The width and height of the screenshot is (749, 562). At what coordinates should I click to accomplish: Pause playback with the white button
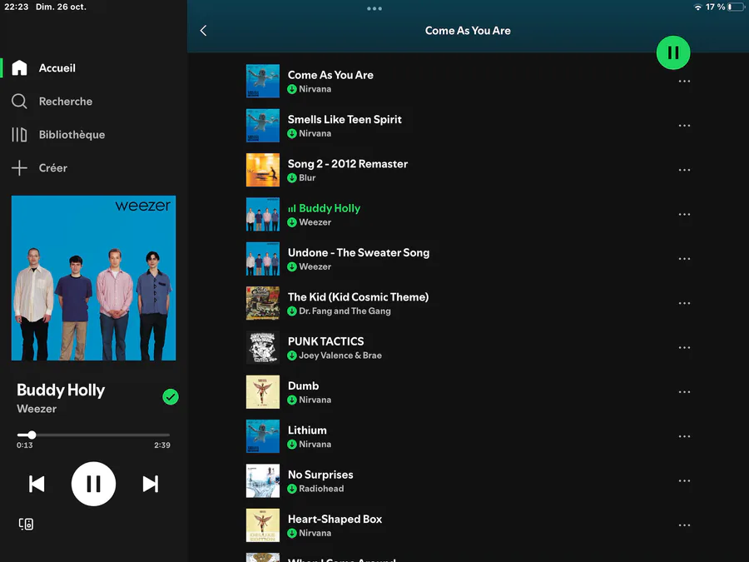(93, 484)
